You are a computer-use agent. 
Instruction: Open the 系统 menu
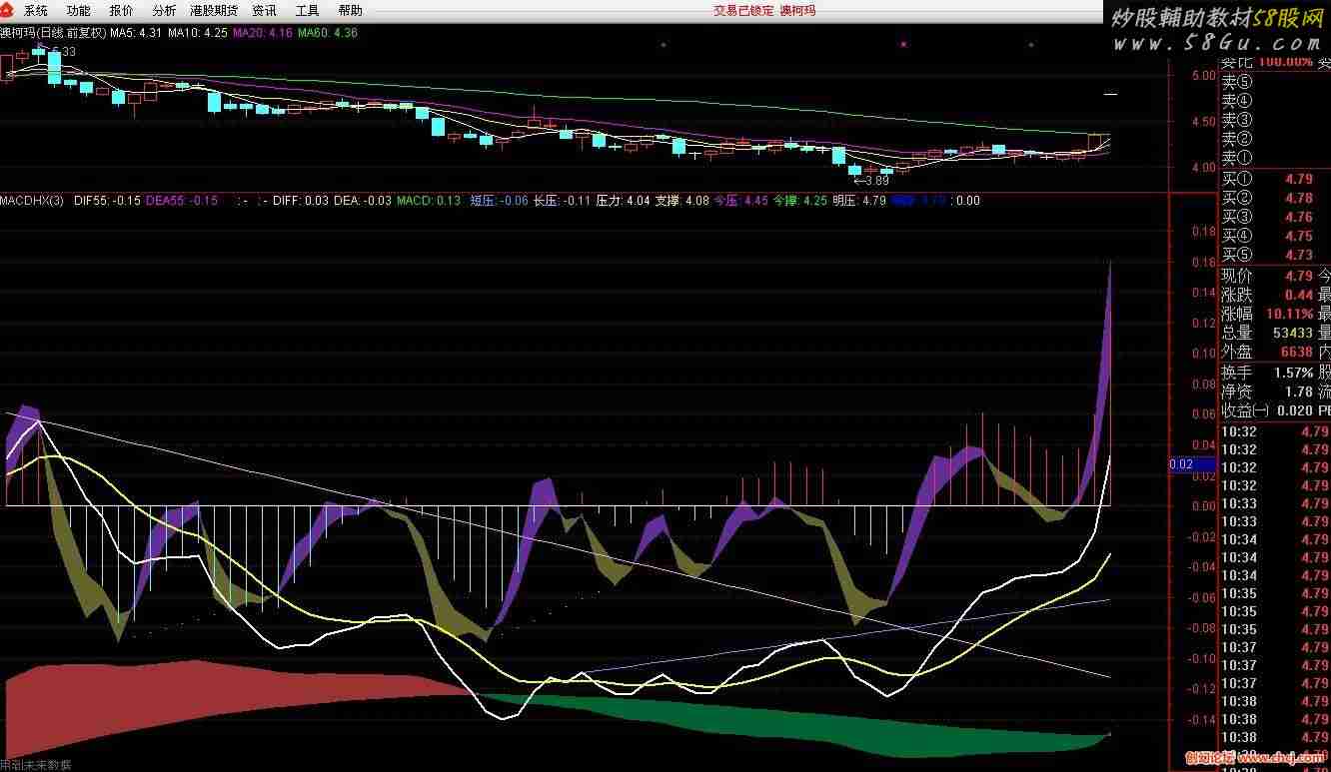coord(36,11)
